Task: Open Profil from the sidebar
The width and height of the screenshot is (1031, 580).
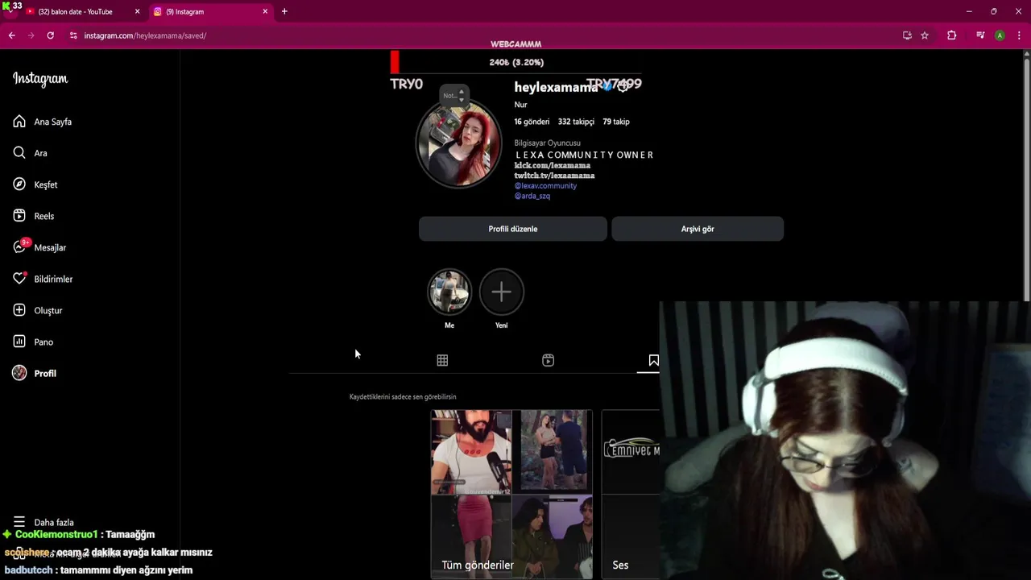Action: click(x=34, y=373)
